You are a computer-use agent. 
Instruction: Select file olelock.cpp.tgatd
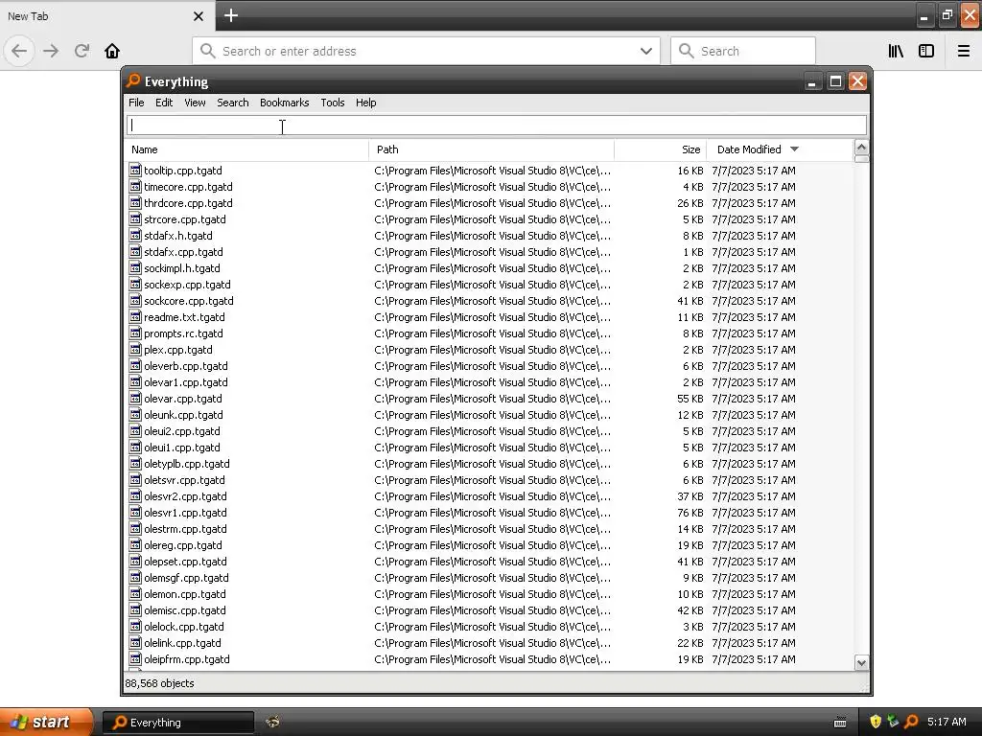184,627
